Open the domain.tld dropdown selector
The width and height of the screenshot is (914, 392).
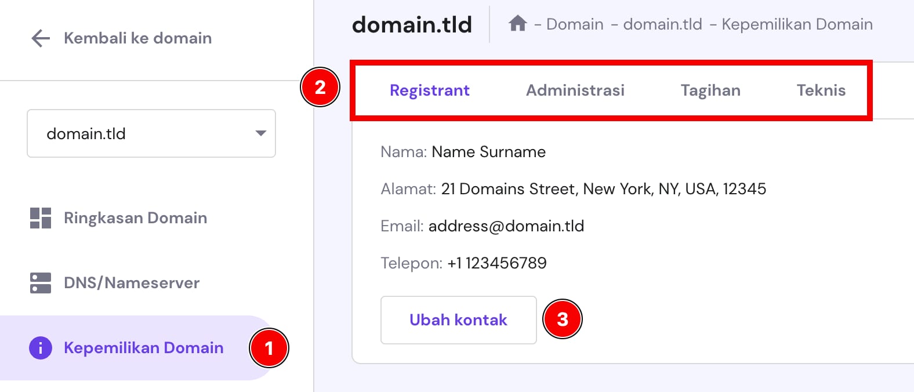[x=151, y=133]
